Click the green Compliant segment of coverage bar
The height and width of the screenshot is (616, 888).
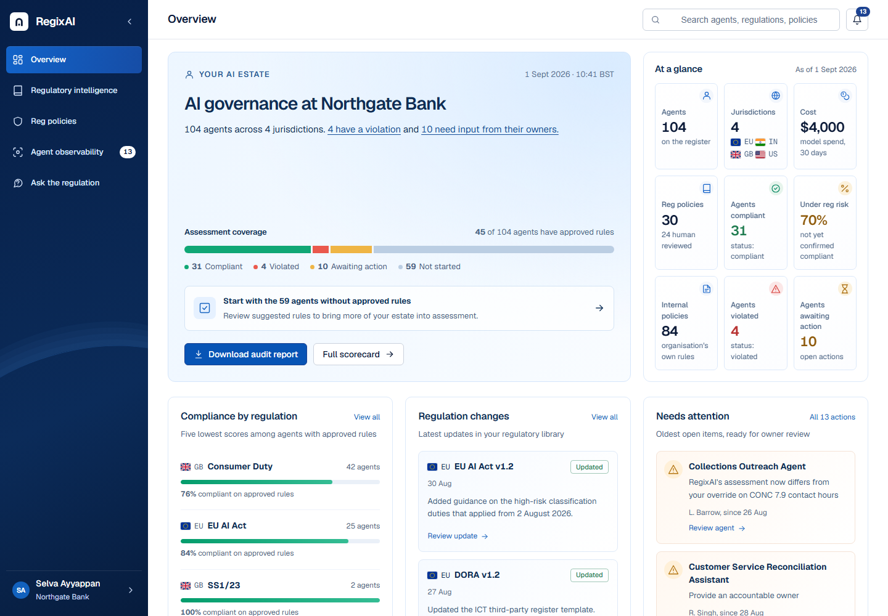247,249
